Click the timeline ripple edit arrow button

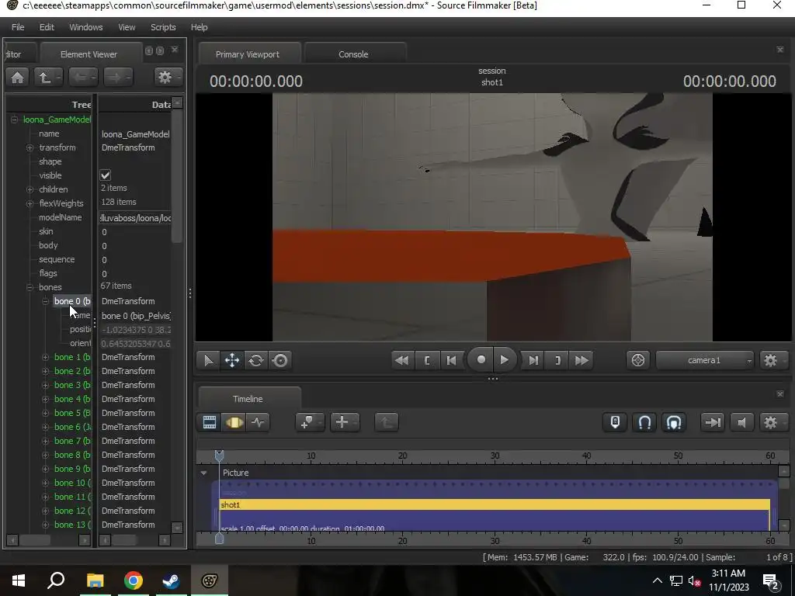click(x=713, y=422)
